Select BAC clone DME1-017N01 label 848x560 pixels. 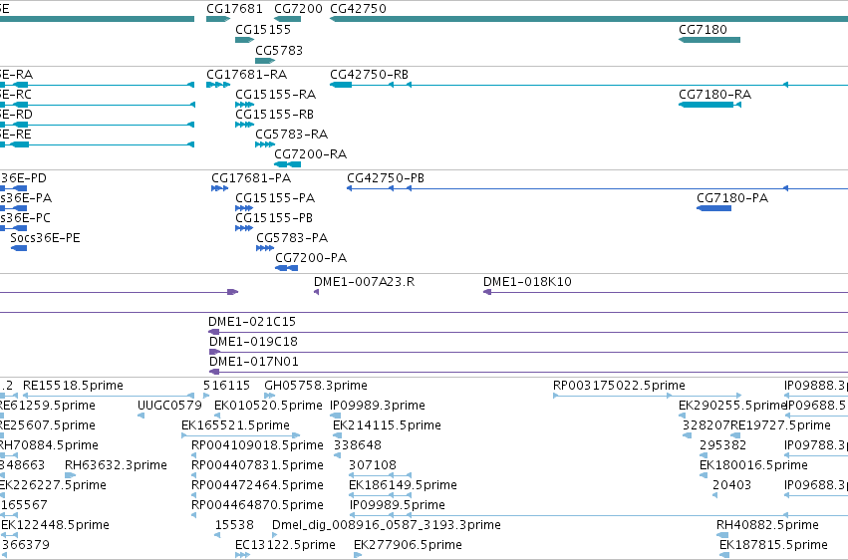click(254, 362)
